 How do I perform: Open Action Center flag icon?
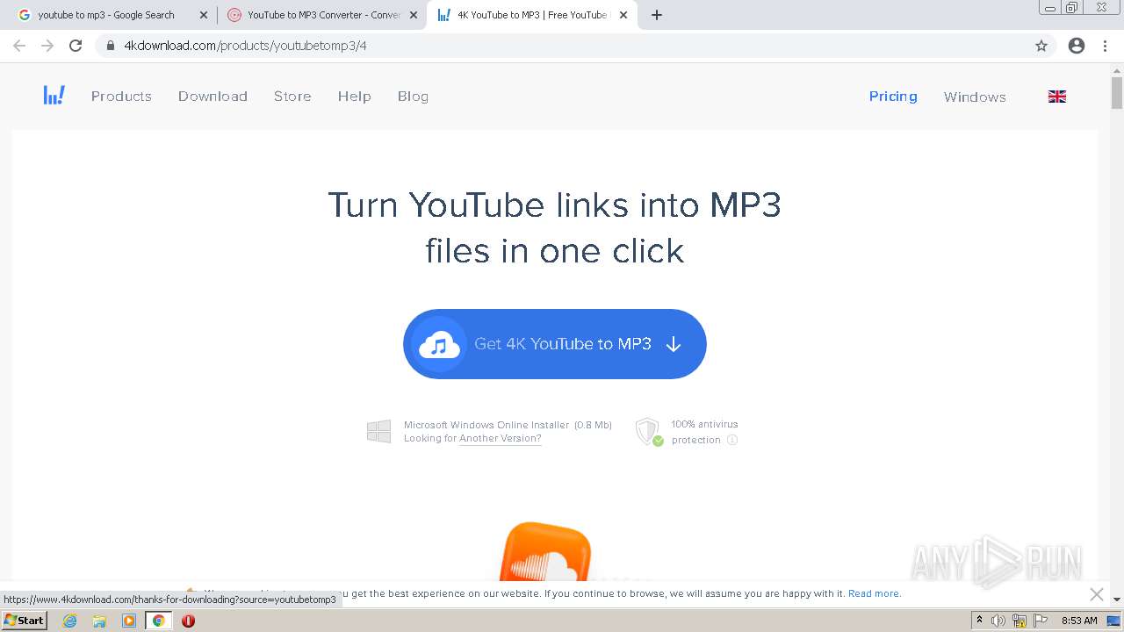(1041, 621)
